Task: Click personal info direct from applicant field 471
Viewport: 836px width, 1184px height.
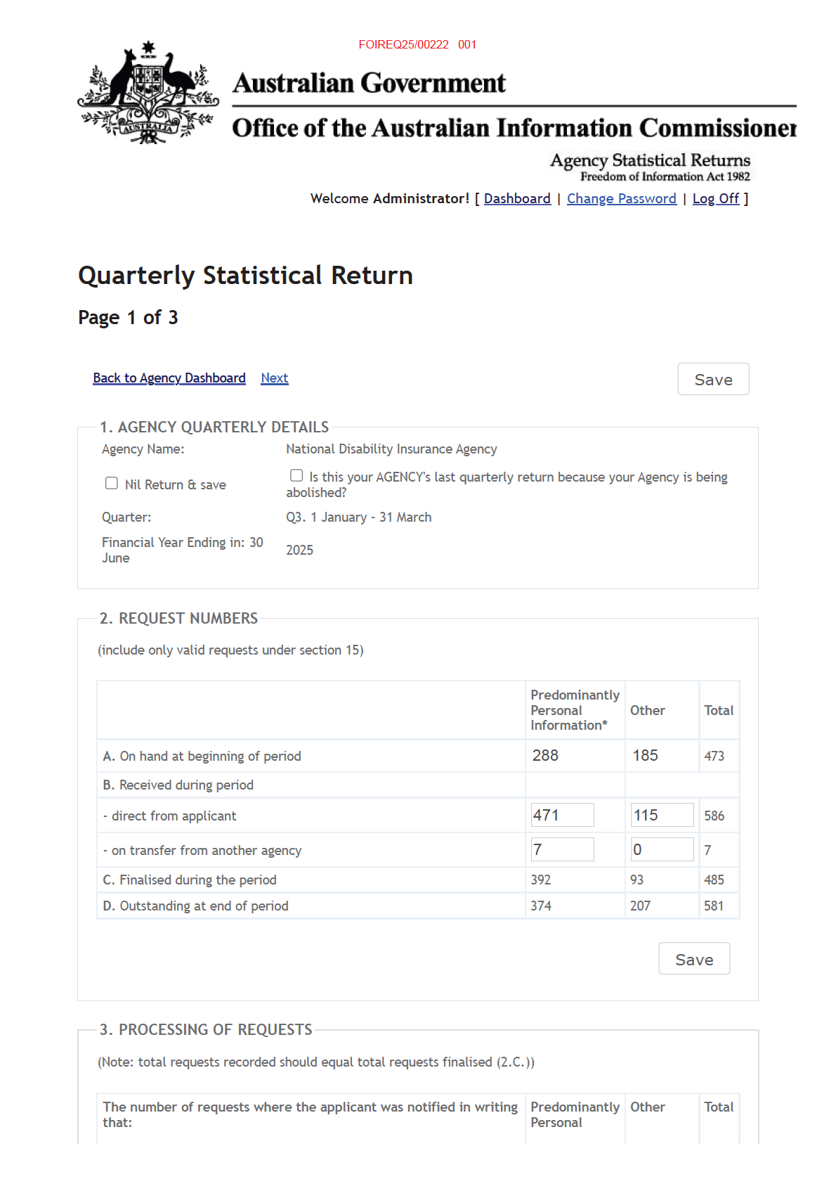Action: point(562,815)
